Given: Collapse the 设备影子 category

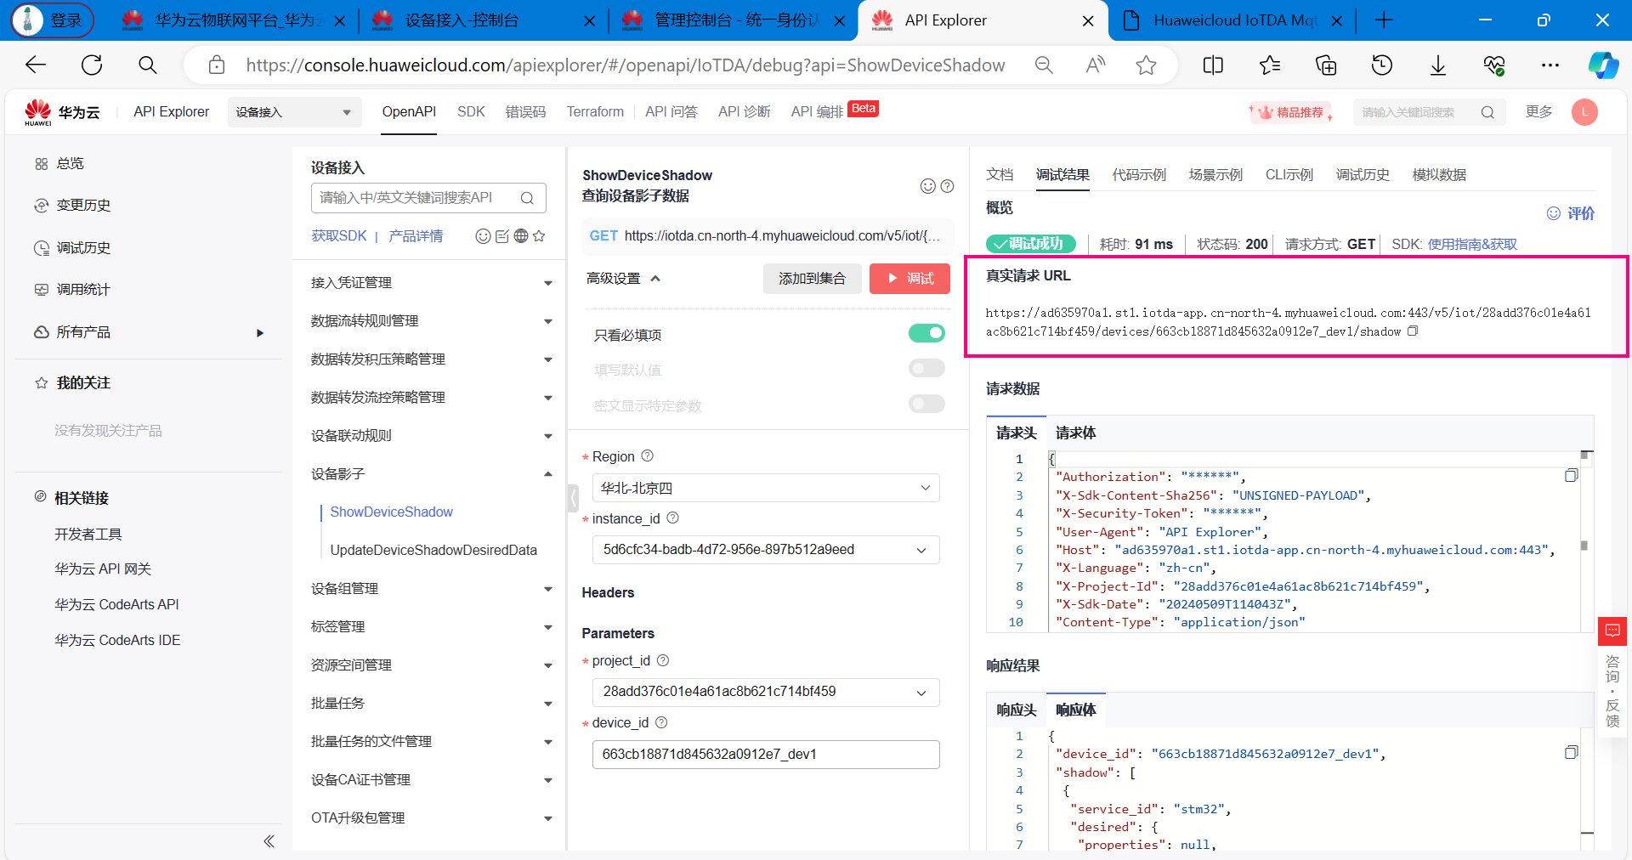Looking at the screenshot, I should tap(431, 474).
